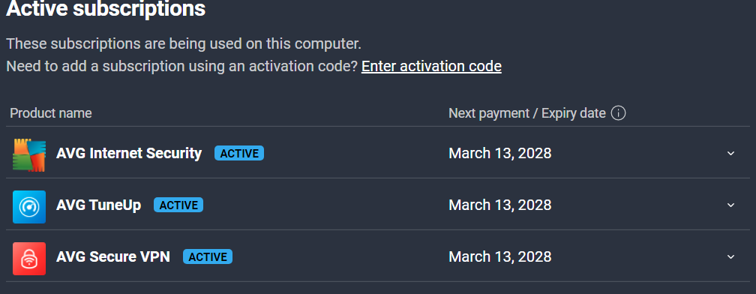Open the Enter activation code link

[x=431, y=66]
